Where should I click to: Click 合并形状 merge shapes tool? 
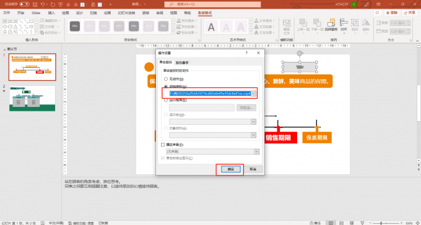point(50,32)
